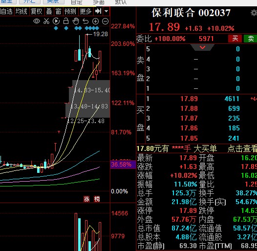The image size is (257, 251).
Task: Click the 振幅 11.50% value
Action: point(185,184)
